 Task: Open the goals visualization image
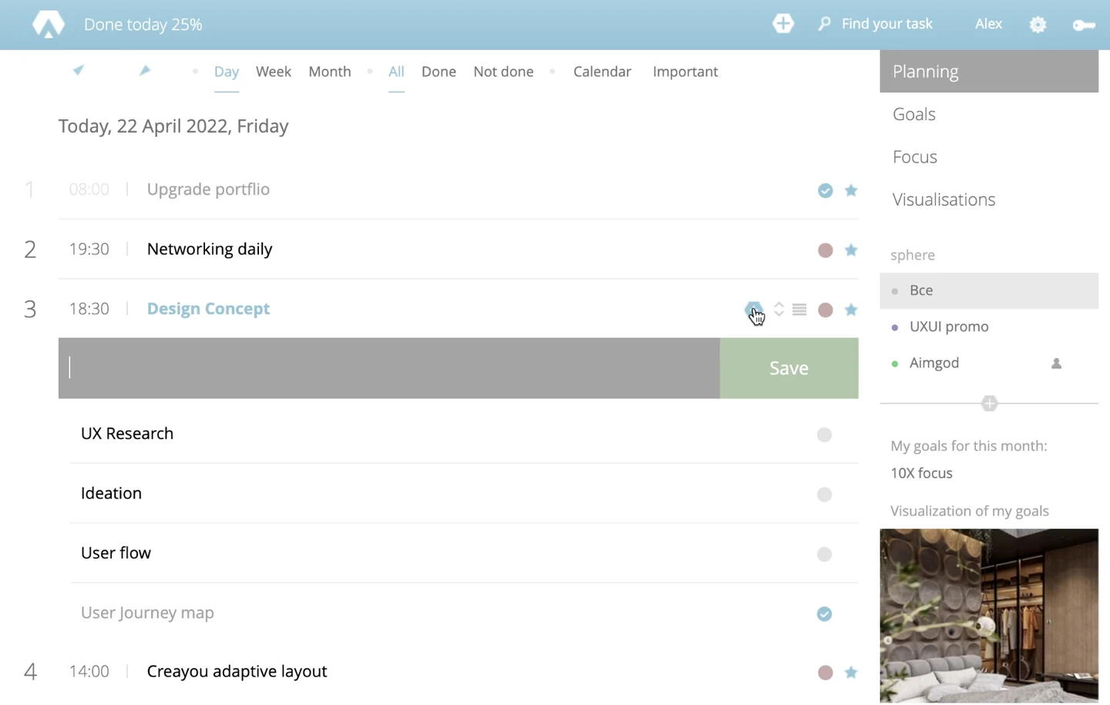(989, 616)
